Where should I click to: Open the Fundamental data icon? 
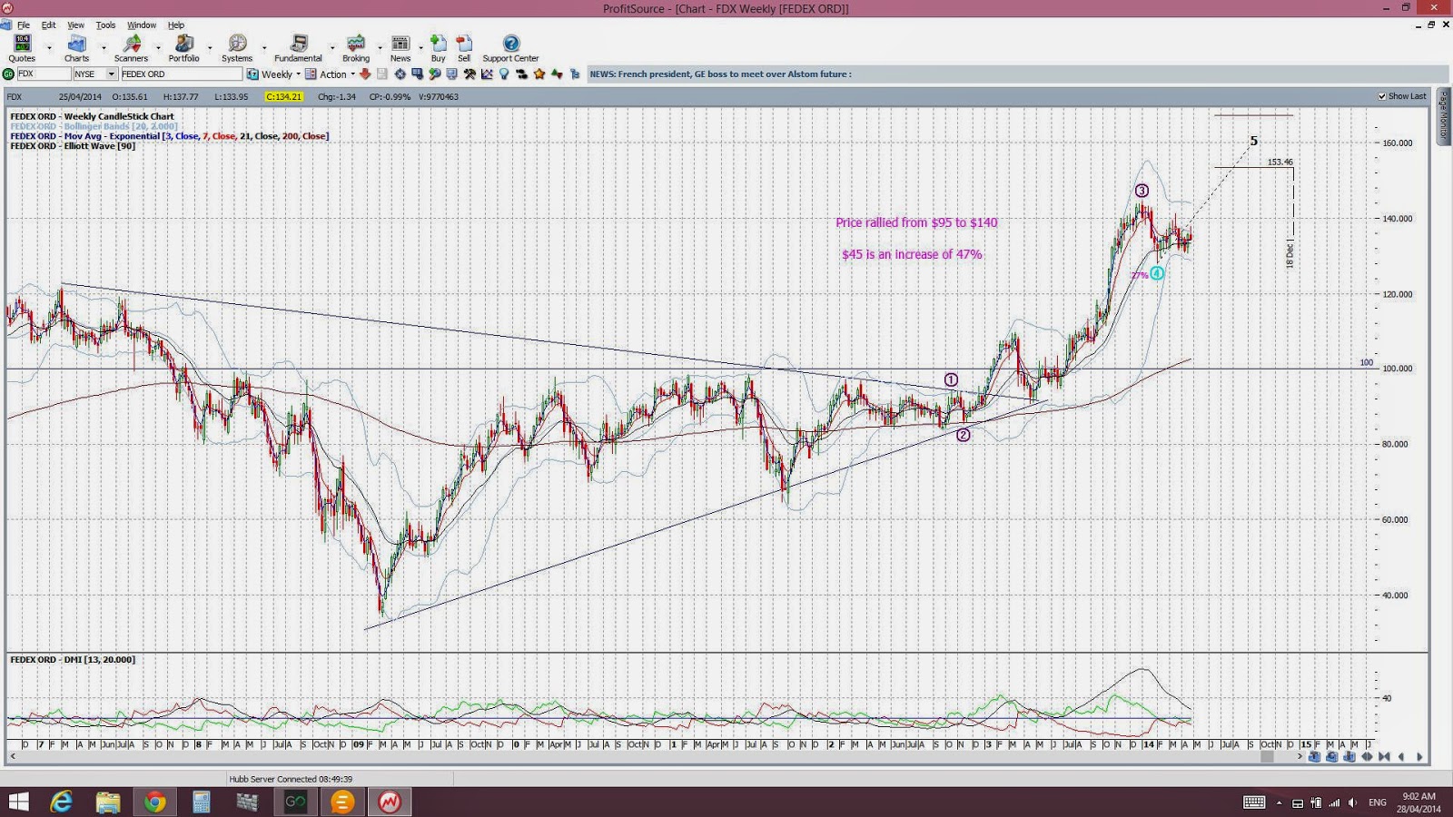[x=298, y=48]
